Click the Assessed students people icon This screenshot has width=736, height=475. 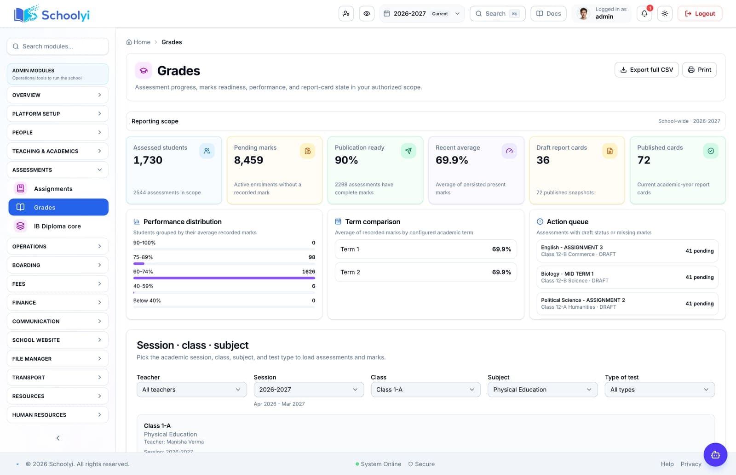coord(207,151)
